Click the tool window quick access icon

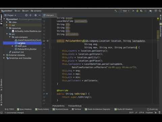point(2,113)
